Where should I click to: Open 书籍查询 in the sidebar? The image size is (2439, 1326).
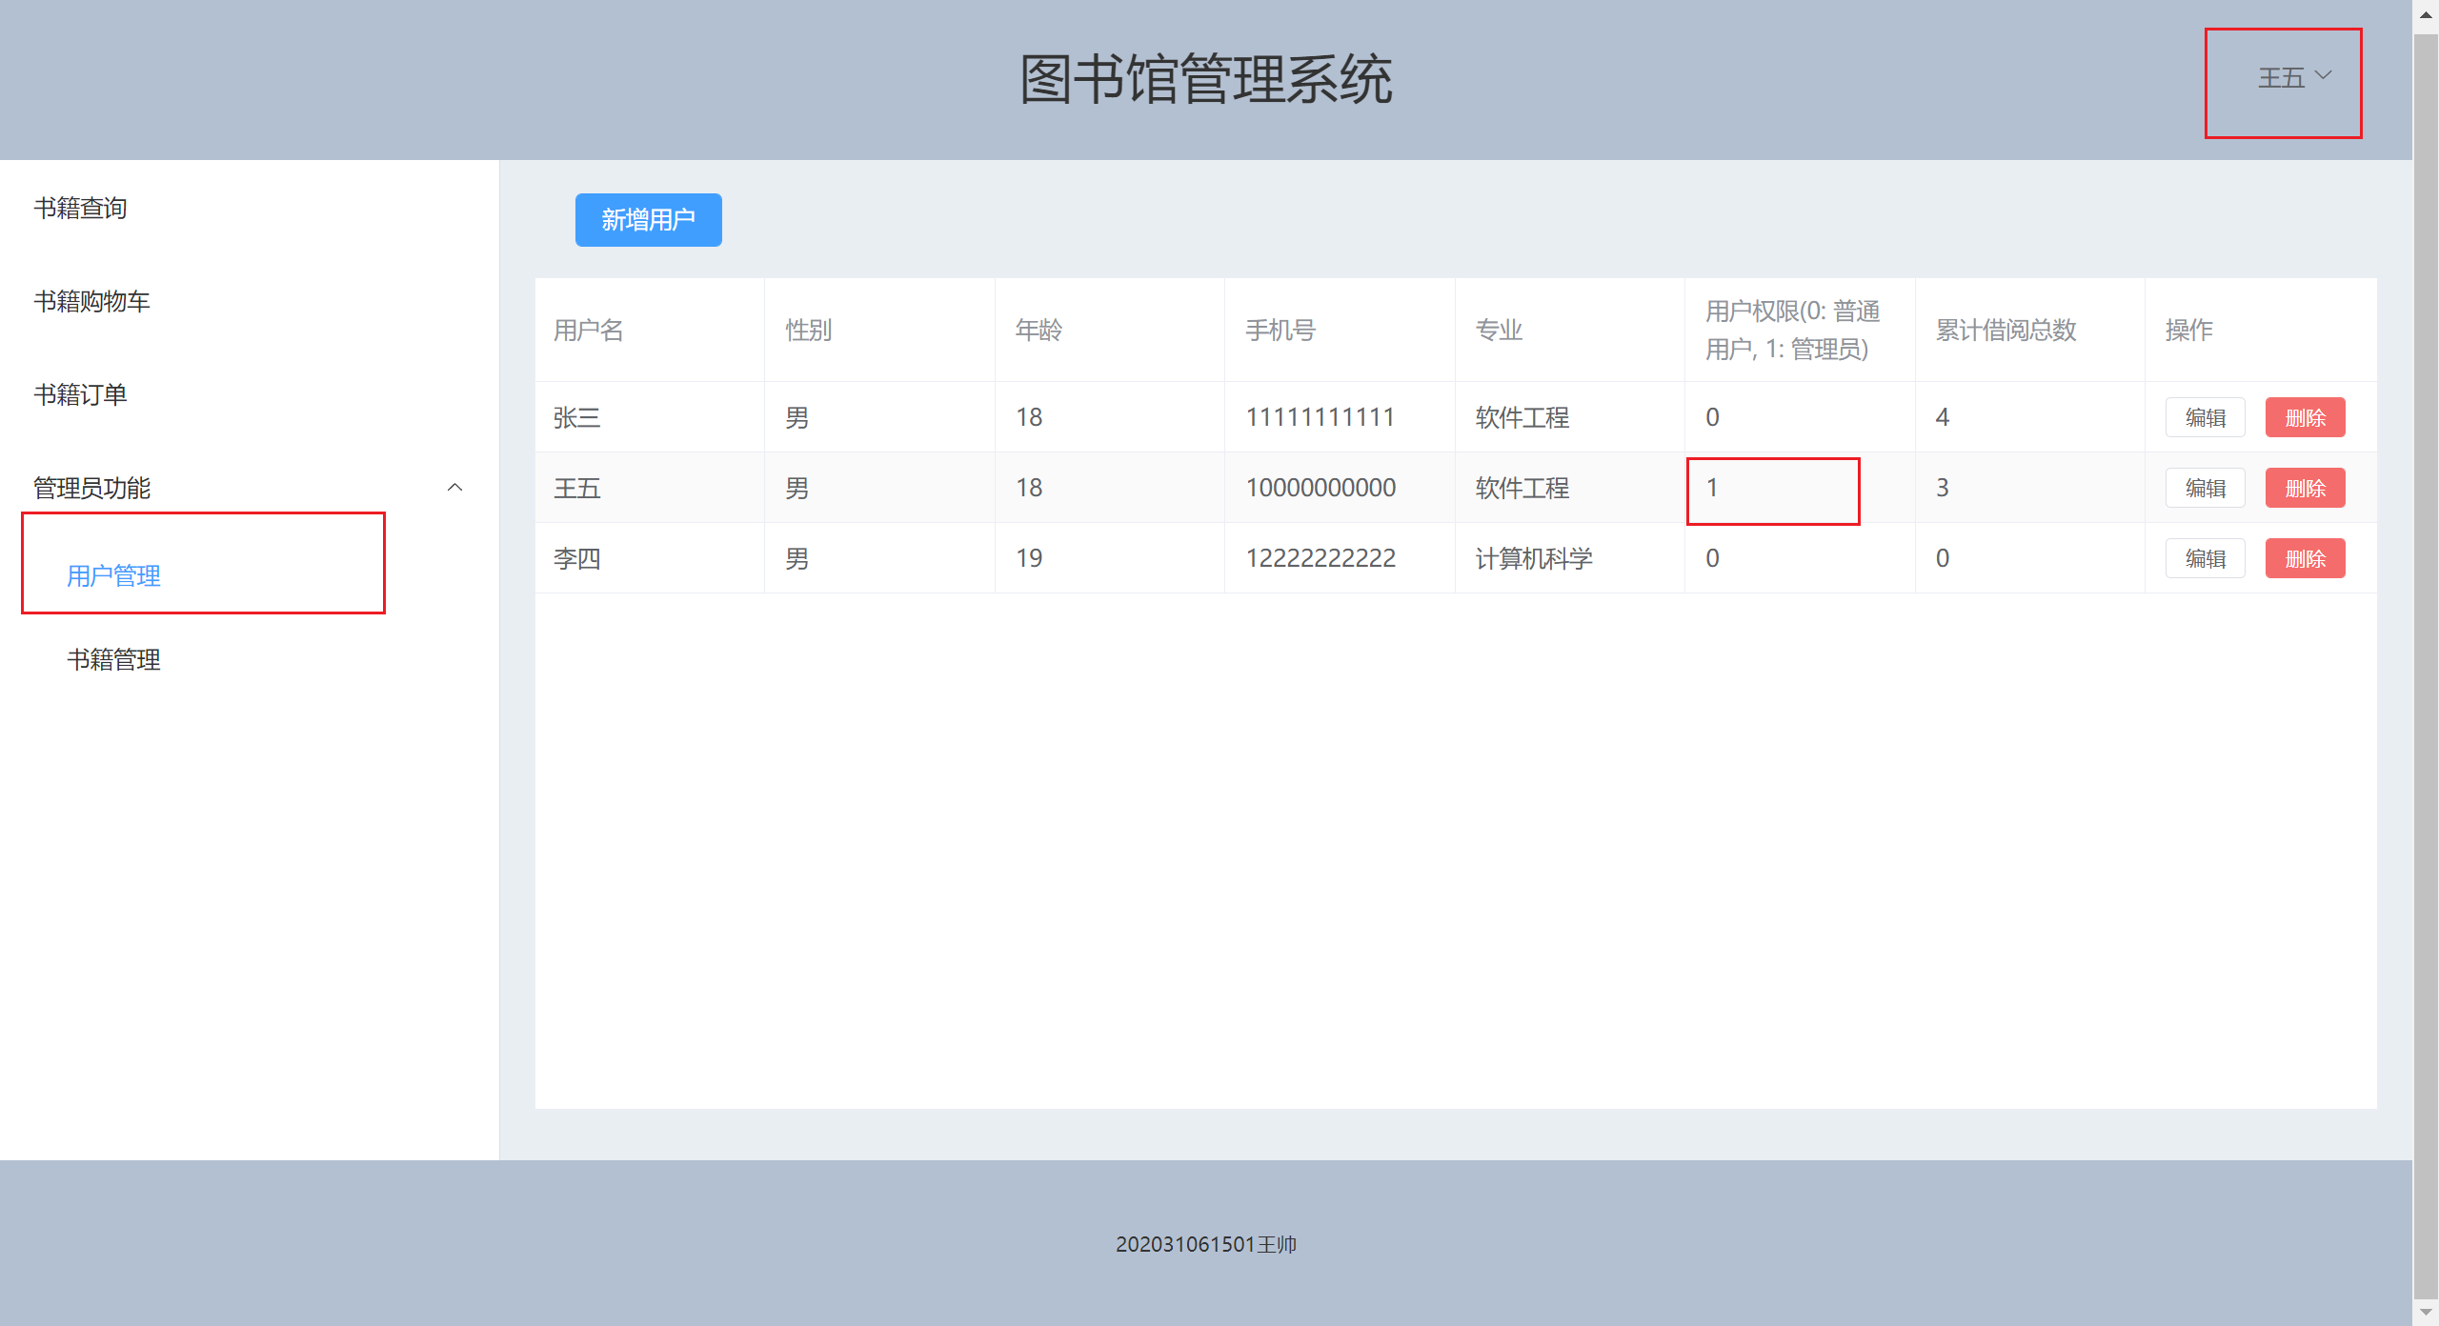[x=81, y=208]
